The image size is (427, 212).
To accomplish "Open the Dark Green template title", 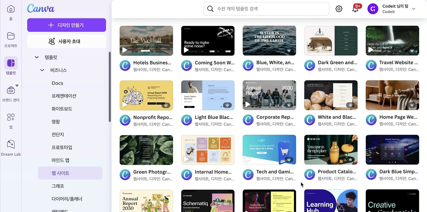I will click(x=338, y=63).
